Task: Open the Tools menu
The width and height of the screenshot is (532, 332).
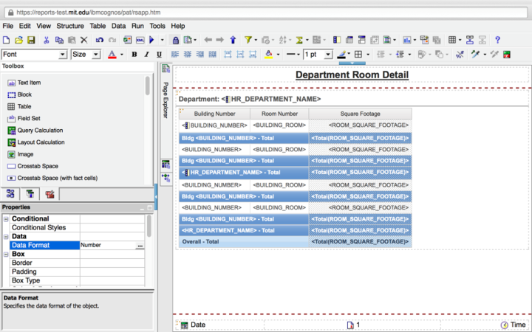Action: pyautogui.click(x=157, y=26)
